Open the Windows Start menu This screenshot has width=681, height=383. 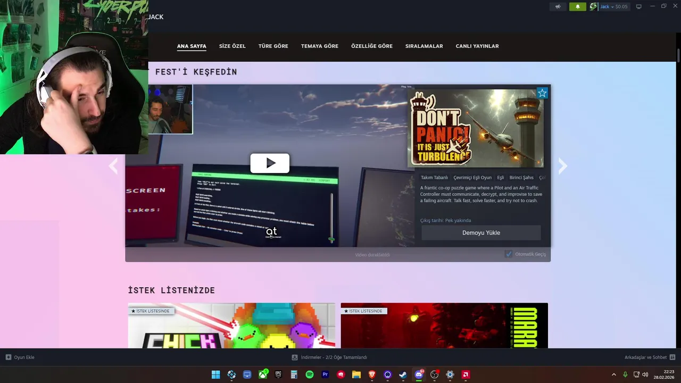(215, 374)
